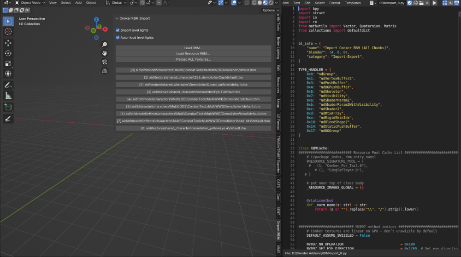Open the text datablock browse dropdown
Viewport: 461px width, 257px height.
(373, 3)
